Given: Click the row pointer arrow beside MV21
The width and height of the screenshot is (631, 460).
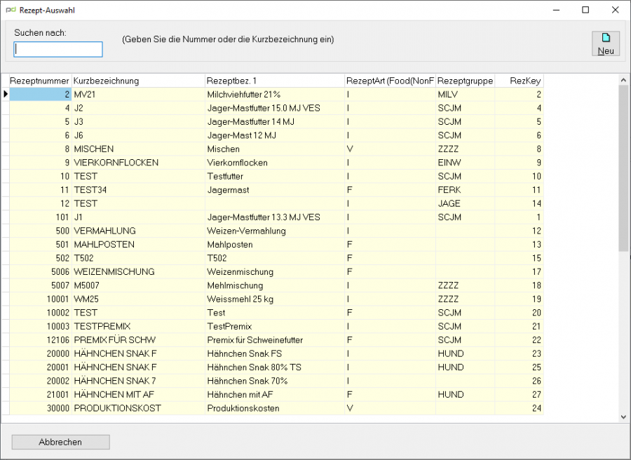Looking at the screenshot, I should (x=6, y=94).
